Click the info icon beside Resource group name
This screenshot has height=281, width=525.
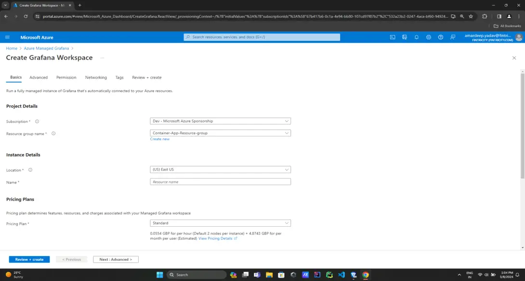[x=53, y=134]
